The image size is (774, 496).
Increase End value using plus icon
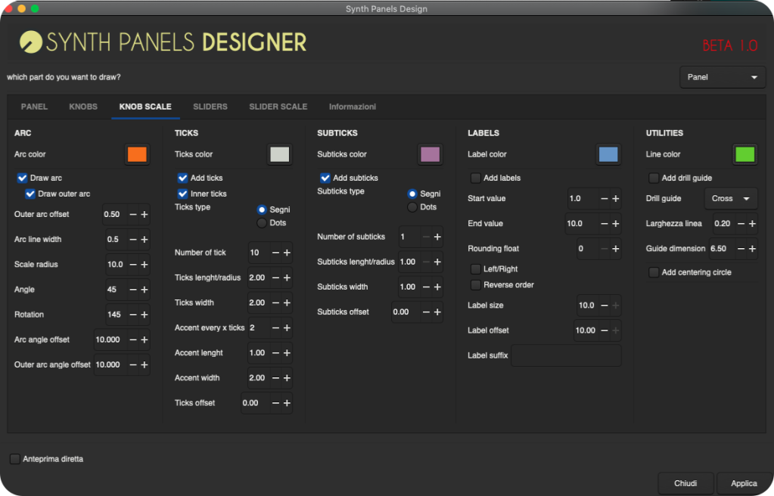click(615, 224)
